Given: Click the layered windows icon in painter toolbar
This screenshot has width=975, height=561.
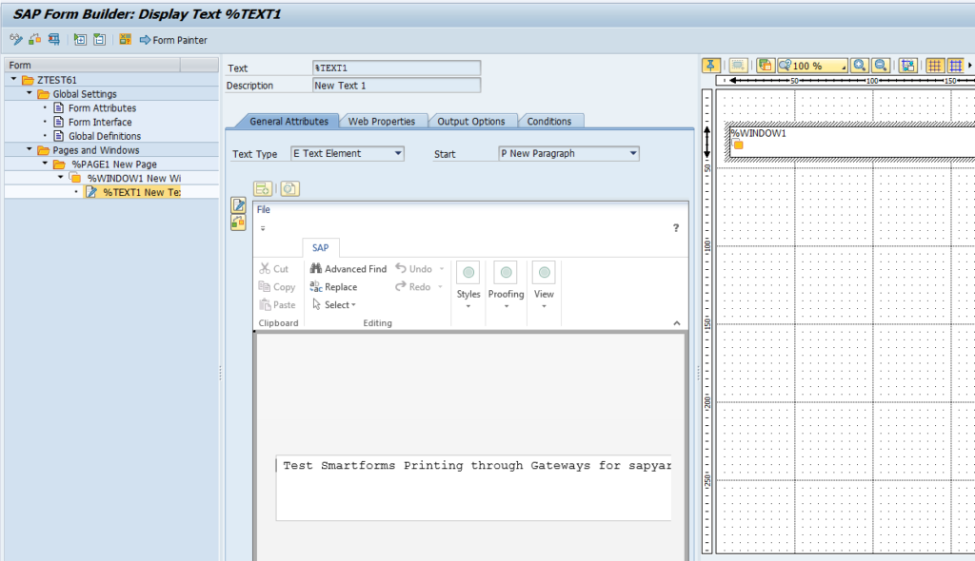Looking at the screenshot, I should pos(766,66).
